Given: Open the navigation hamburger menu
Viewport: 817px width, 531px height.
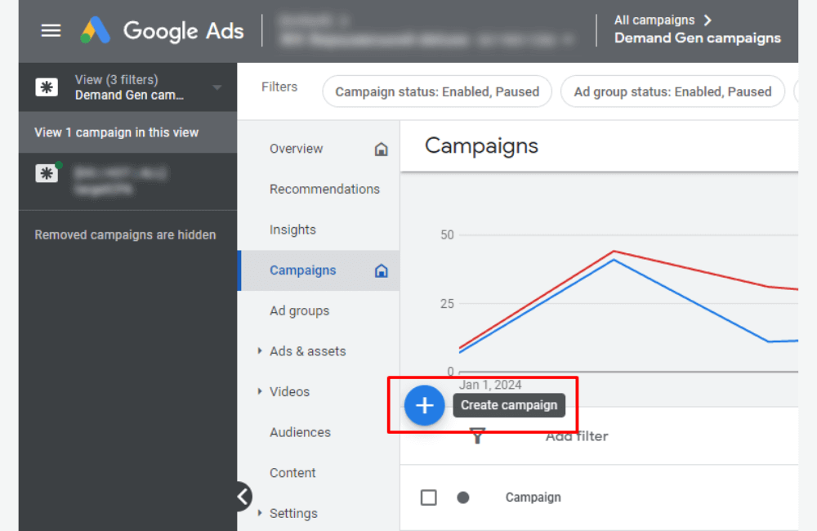Looking at the screenshot, I should tap(51, 30).
